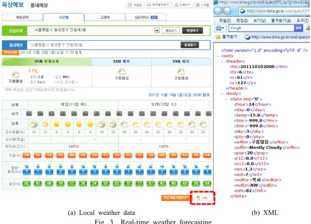Viewport: 311px width, 224px height.
Task: Click the 동네찾기 button
Action: pyautogui.click(x=190, y=45)
